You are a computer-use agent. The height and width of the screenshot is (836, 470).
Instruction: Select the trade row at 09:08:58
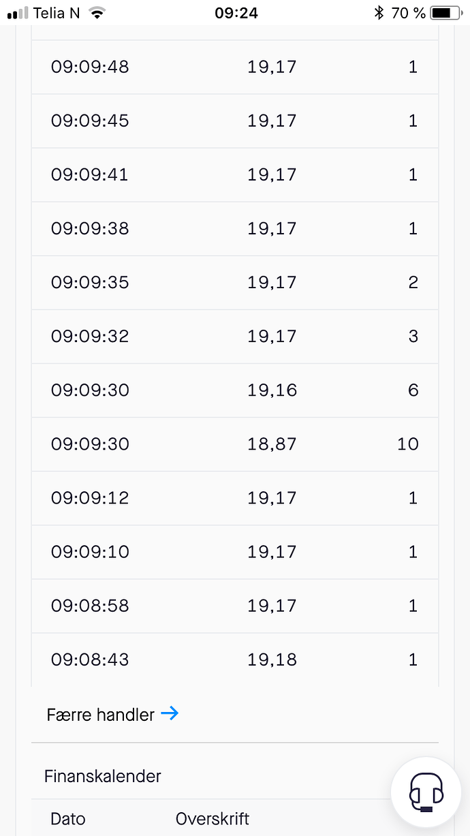(235, 606)
